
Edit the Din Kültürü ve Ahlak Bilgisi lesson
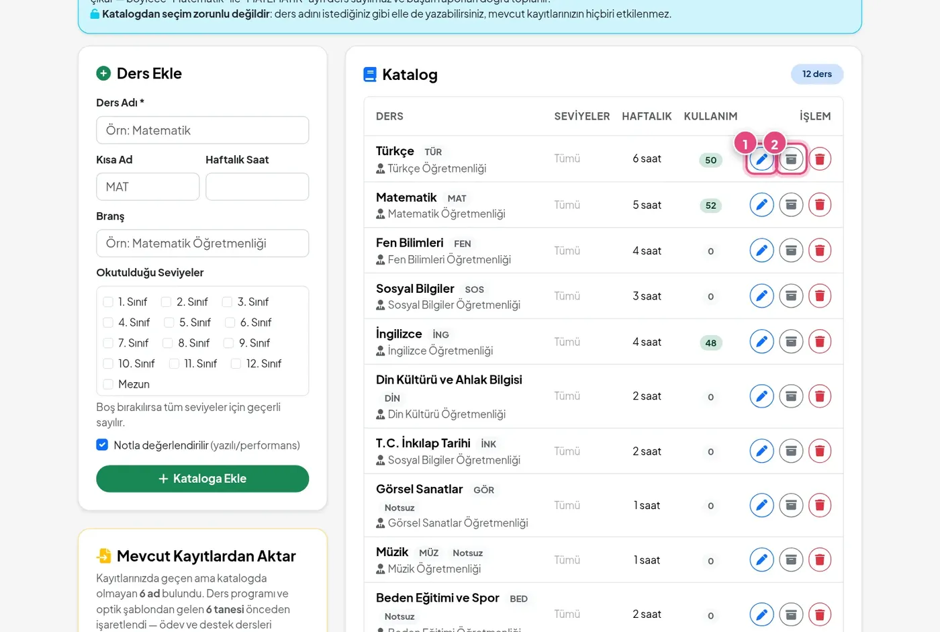[x=761, y=396]
